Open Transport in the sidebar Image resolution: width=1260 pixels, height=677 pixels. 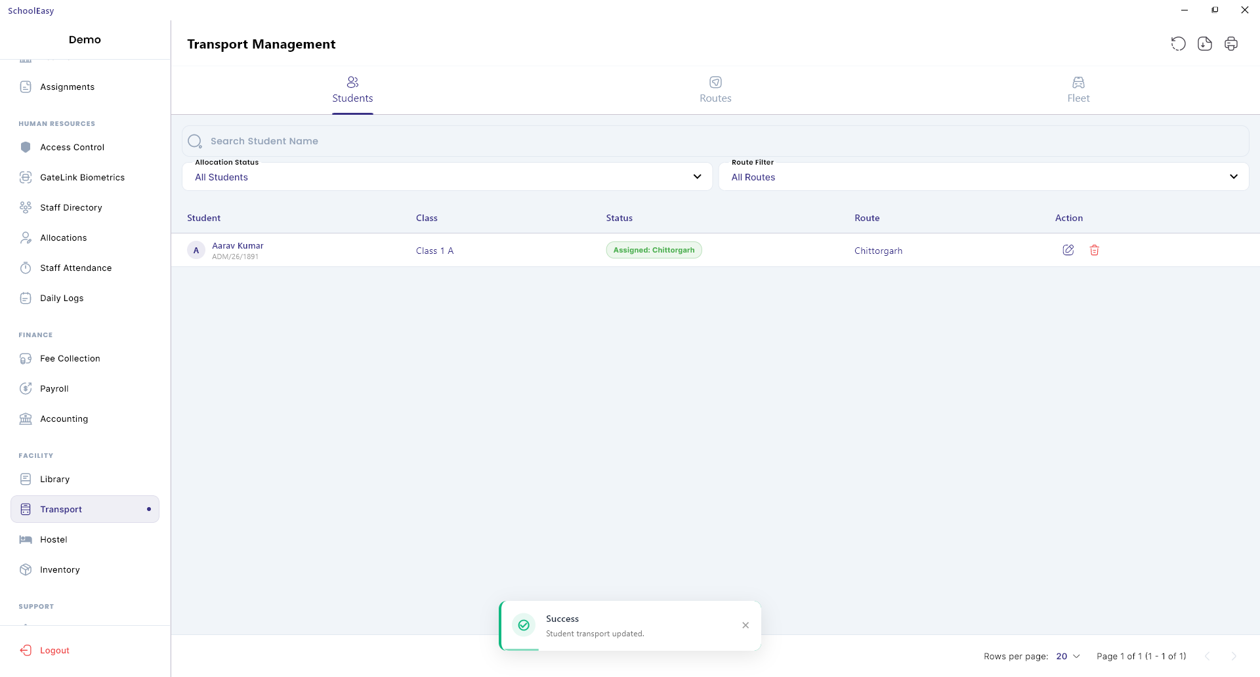point(85,509)
